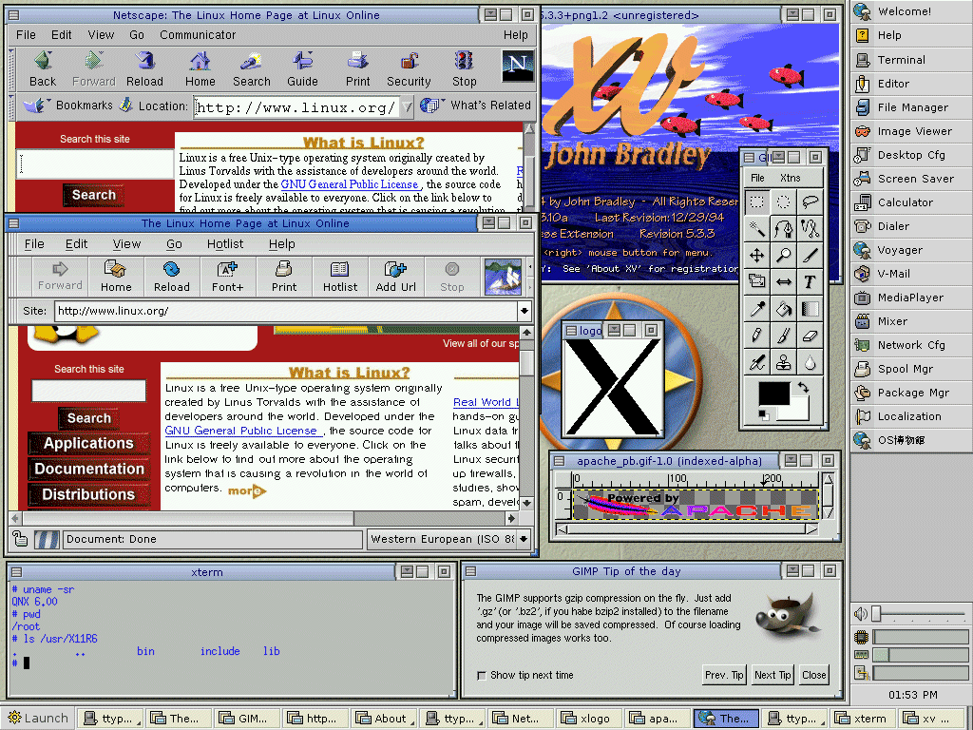This screenshot has width=973, height=730.
Task: Open the Edit menu in Voyager
Action: [76, 244]
